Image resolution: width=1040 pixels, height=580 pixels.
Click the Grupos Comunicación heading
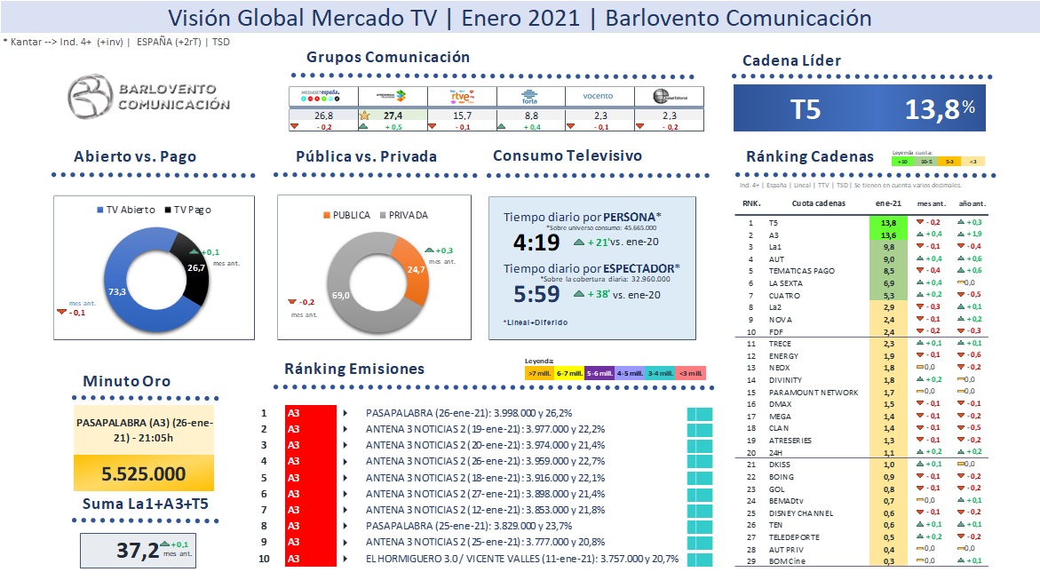pos(388,57)
